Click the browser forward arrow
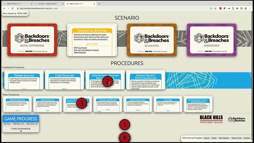The width and height of the screenshot is (254, 143). (x=8, y=8)
